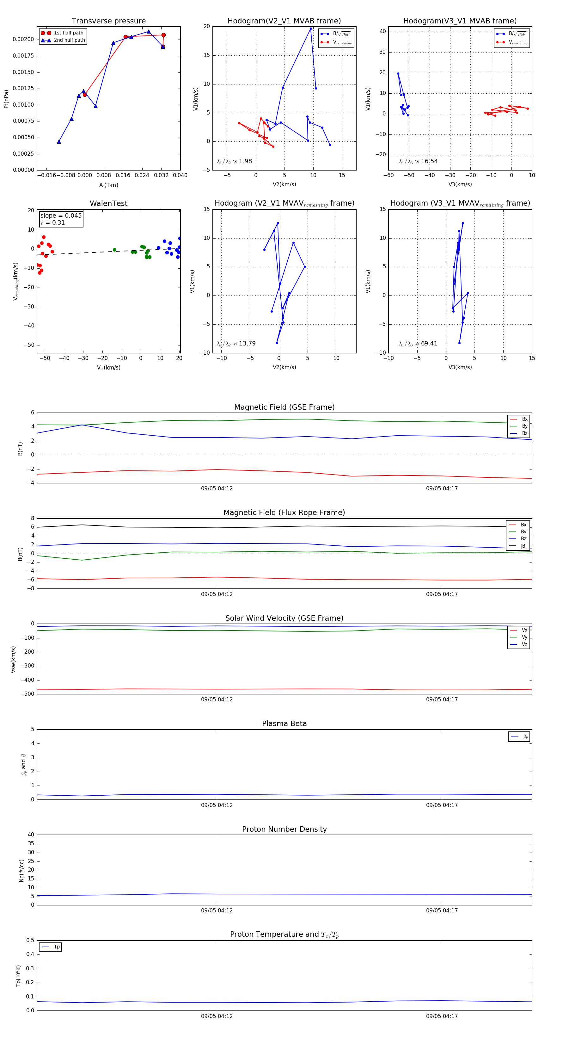Click the '09/05 04:17' tick under Plasma Beta
The image size is (569, 1044).
tap(442, 805)
